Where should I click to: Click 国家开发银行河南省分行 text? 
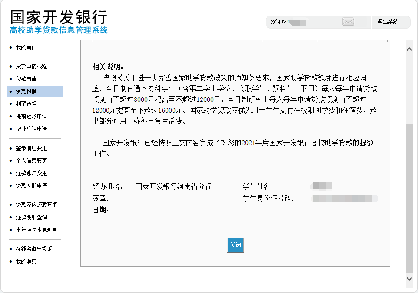tap(173, 186)
